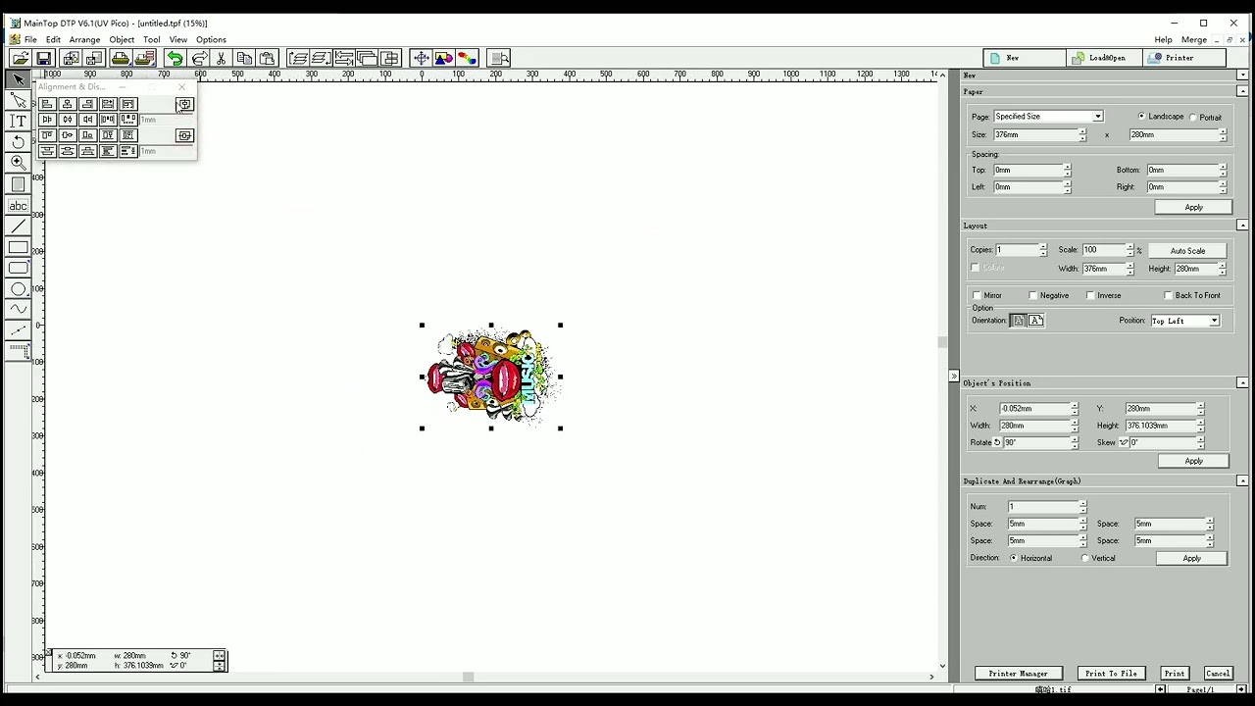
Task: Click the Print To File button
Action: (1111, 674)
